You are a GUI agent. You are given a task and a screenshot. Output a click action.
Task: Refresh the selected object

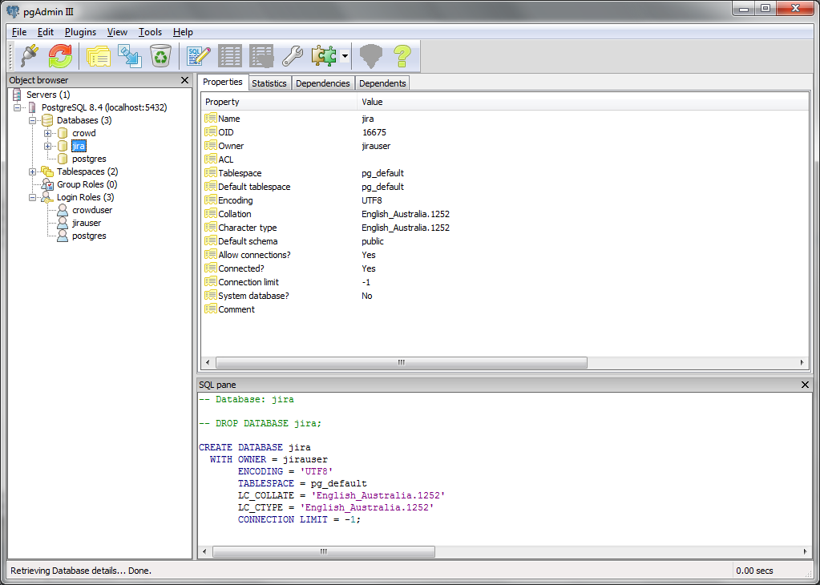pyautogui.click(x=61, y=56)
